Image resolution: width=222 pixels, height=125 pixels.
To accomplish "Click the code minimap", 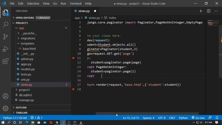I will (213, 23).
